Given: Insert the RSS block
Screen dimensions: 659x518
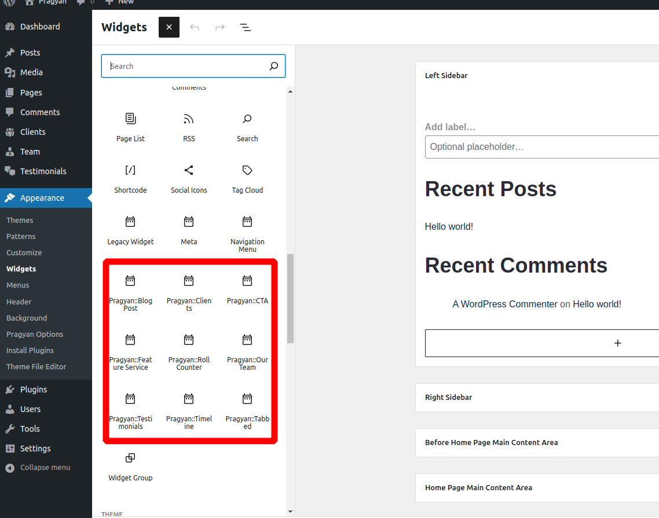Looking at the screenshot, I should pyautogui.click(x=189, y=128).
